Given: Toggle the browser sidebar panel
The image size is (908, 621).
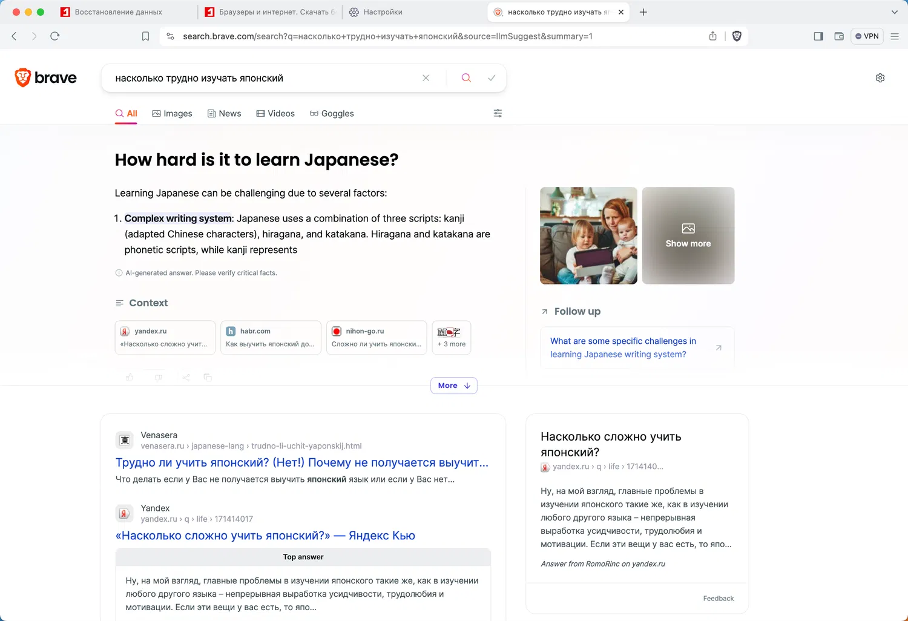Looking at the screenshot, I should tap(818, 36).
